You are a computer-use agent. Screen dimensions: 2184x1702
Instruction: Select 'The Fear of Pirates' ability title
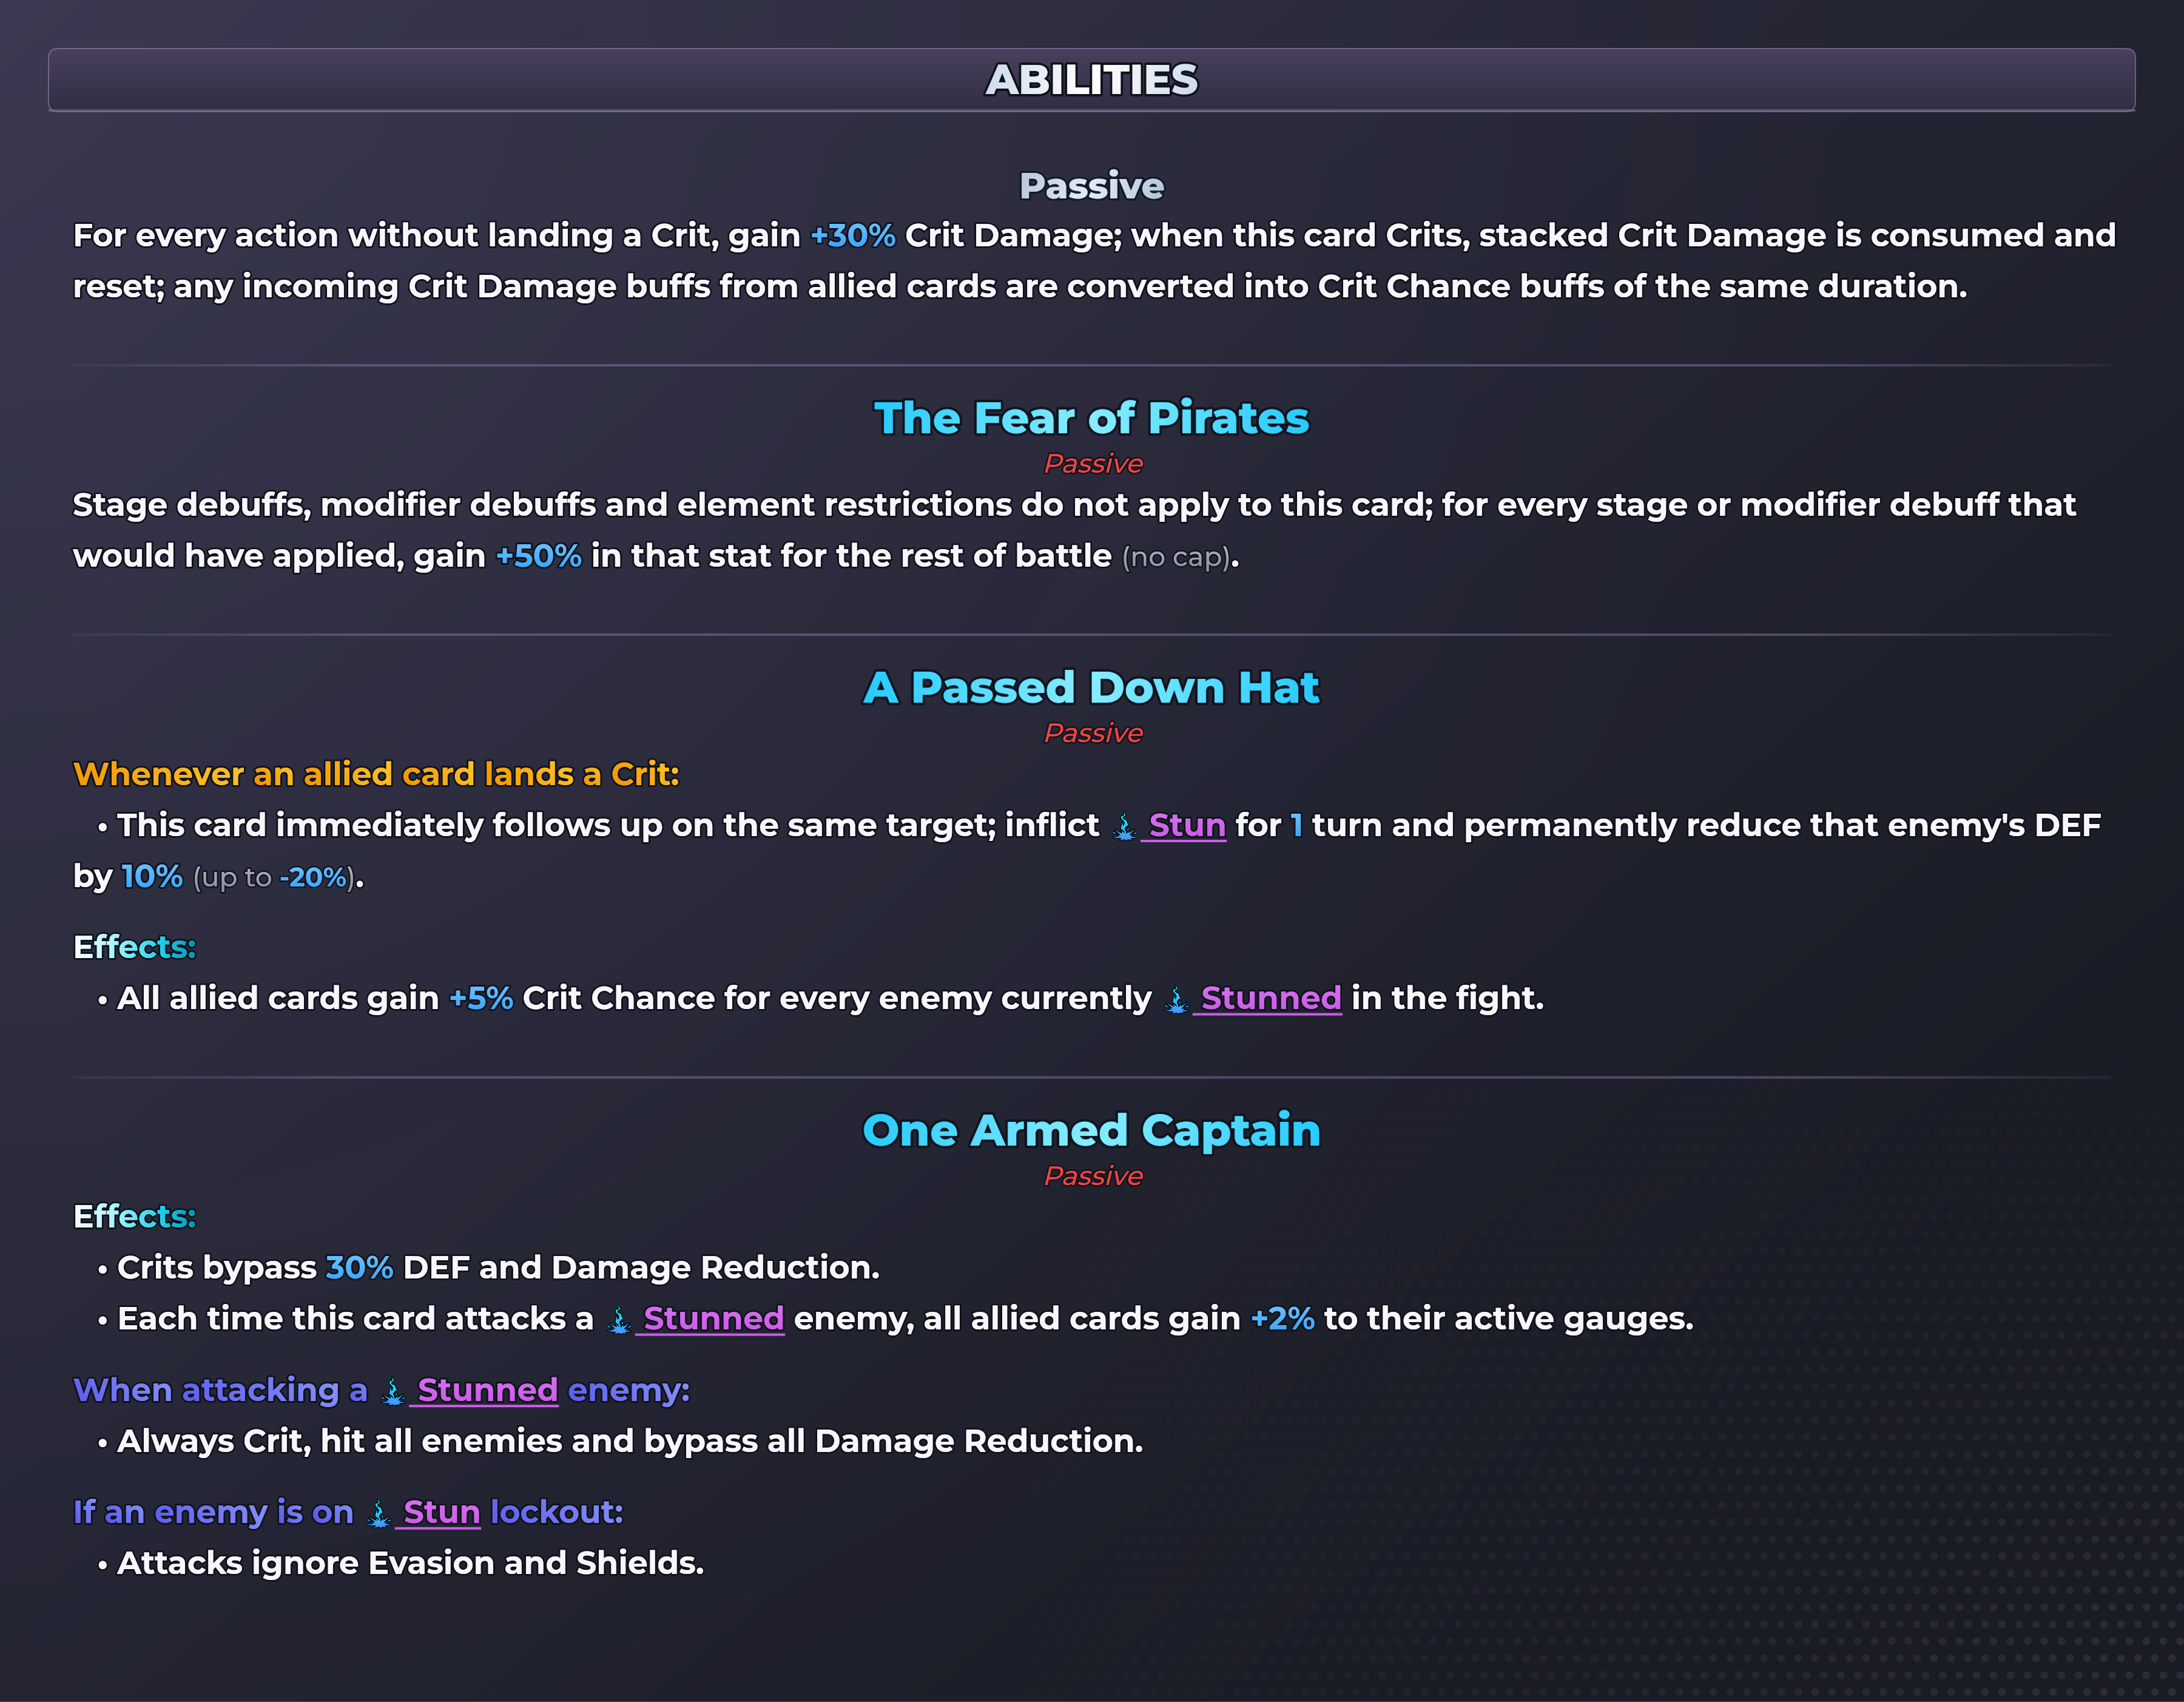(x=1092, y=418)
